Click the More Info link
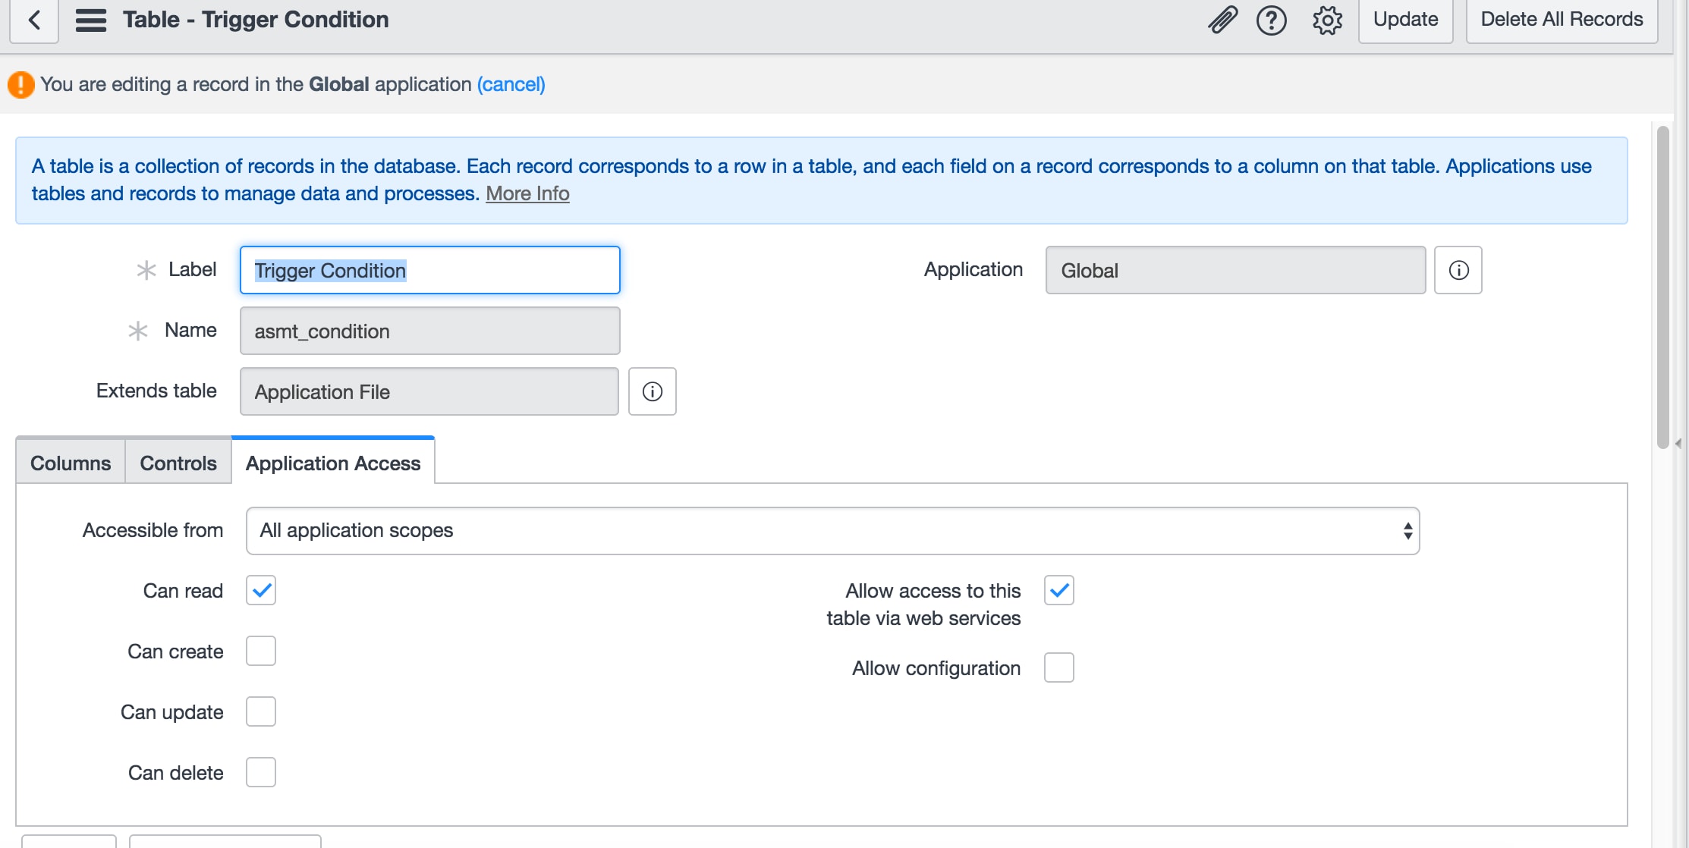This screenshot has height=848, width=1689. tap(527, 193)
